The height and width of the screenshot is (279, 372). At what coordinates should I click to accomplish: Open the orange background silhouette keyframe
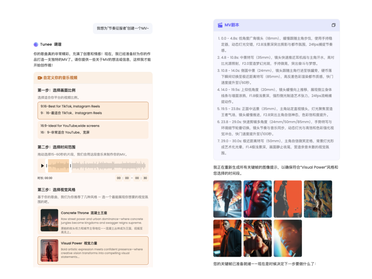click(x=288, y=199)
